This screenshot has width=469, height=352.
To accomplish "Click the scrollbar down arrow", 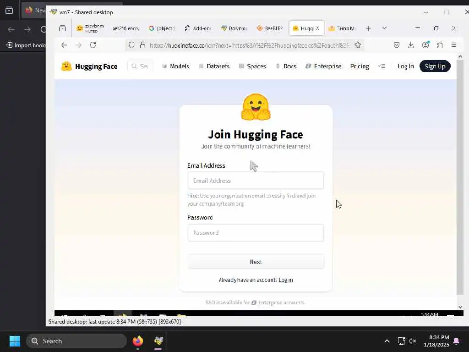I will point(460,307).
